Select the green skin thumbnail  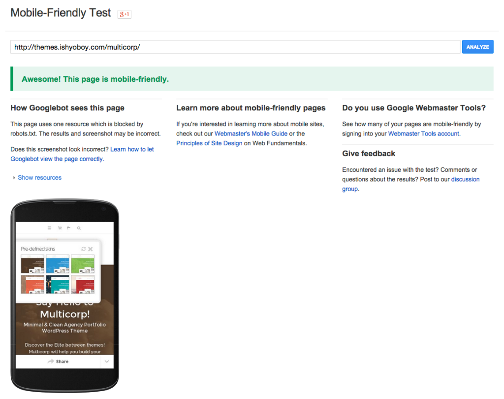click(83, 264)
